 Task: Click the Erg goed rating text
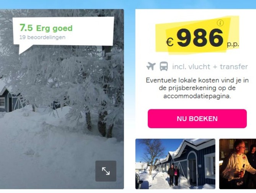tap(54, 28)
